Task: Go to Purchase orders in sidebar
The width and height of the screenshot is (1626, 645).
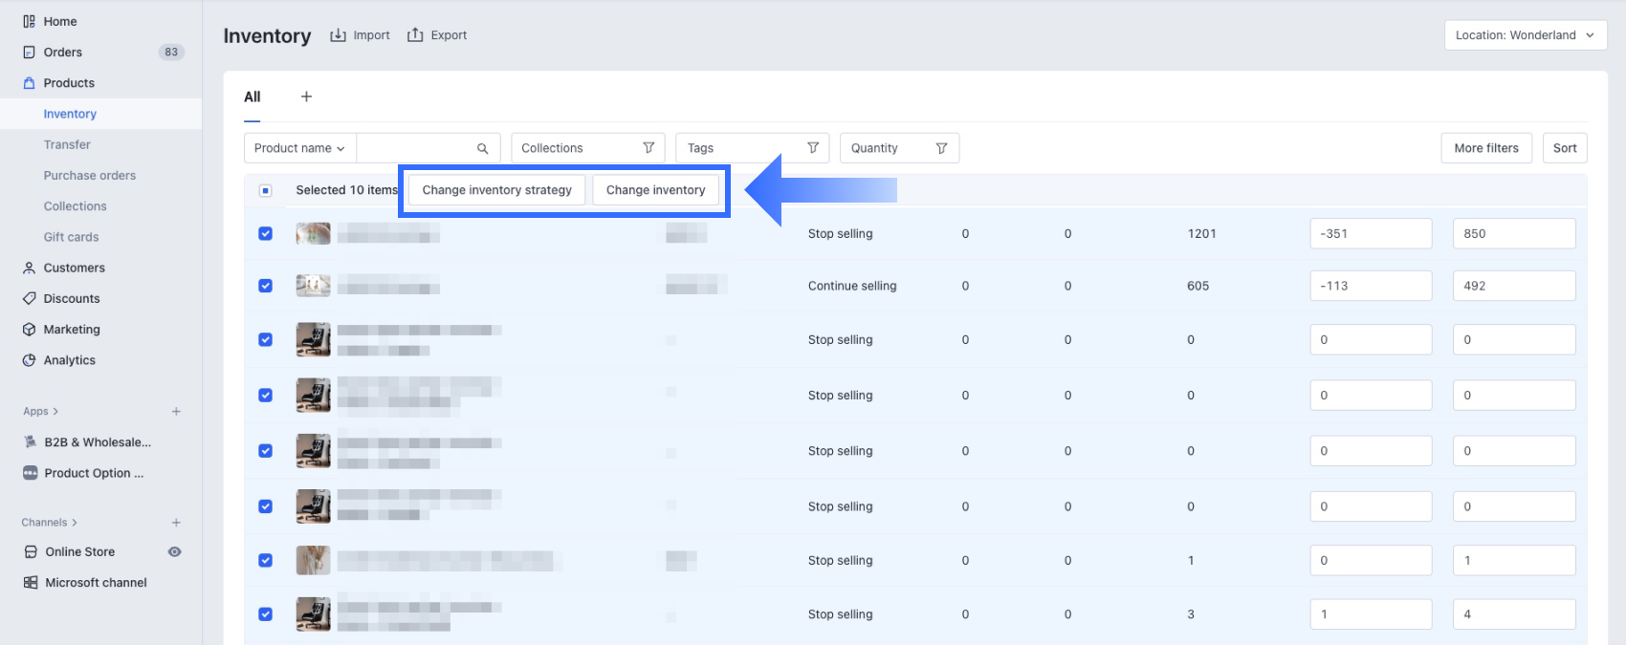Action: 90,176
